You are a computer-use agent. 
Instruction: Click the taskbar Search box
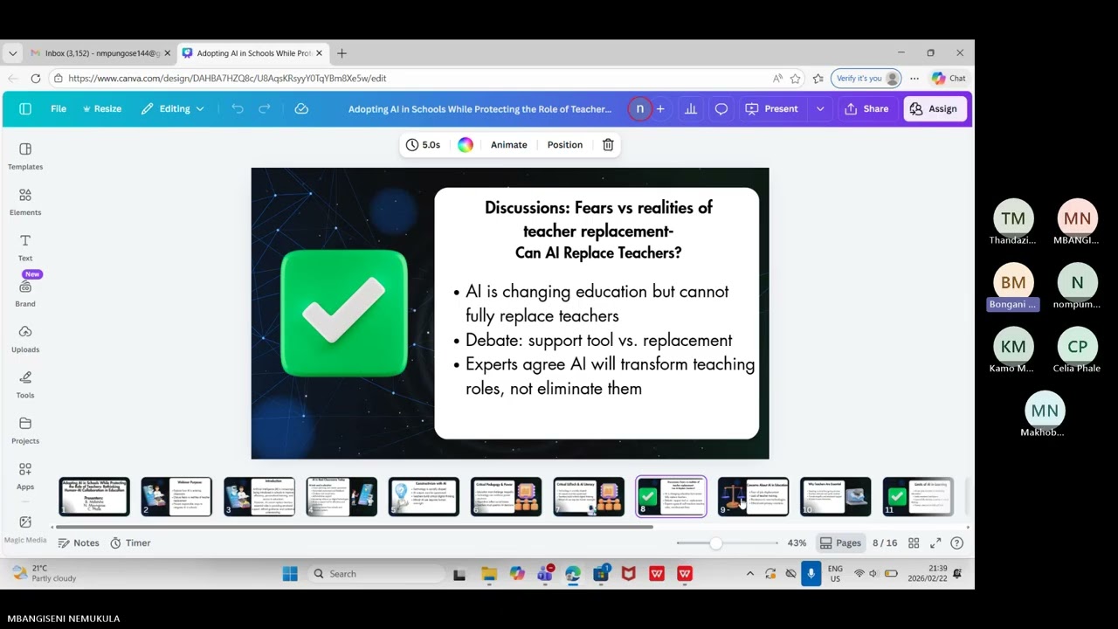click(378, 574)
